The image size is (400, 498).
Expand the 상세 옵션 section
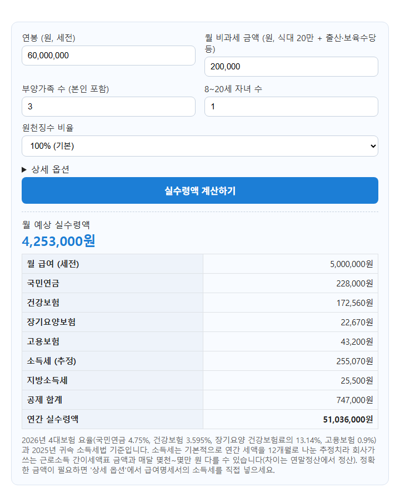[46, 169]
